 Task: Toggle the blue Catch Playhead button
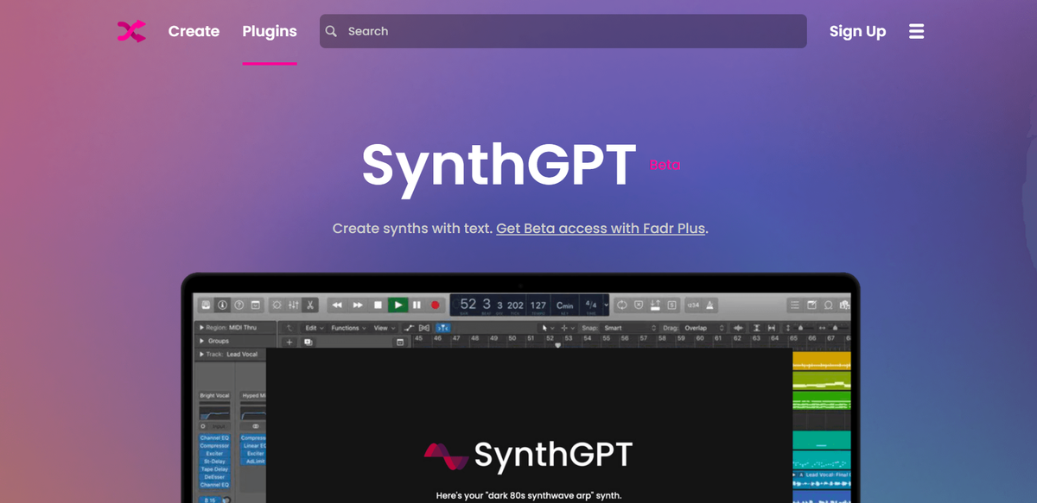pos(442,328)
